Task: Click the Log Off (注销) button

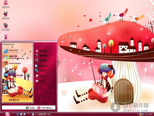Action: coord(31,108)
